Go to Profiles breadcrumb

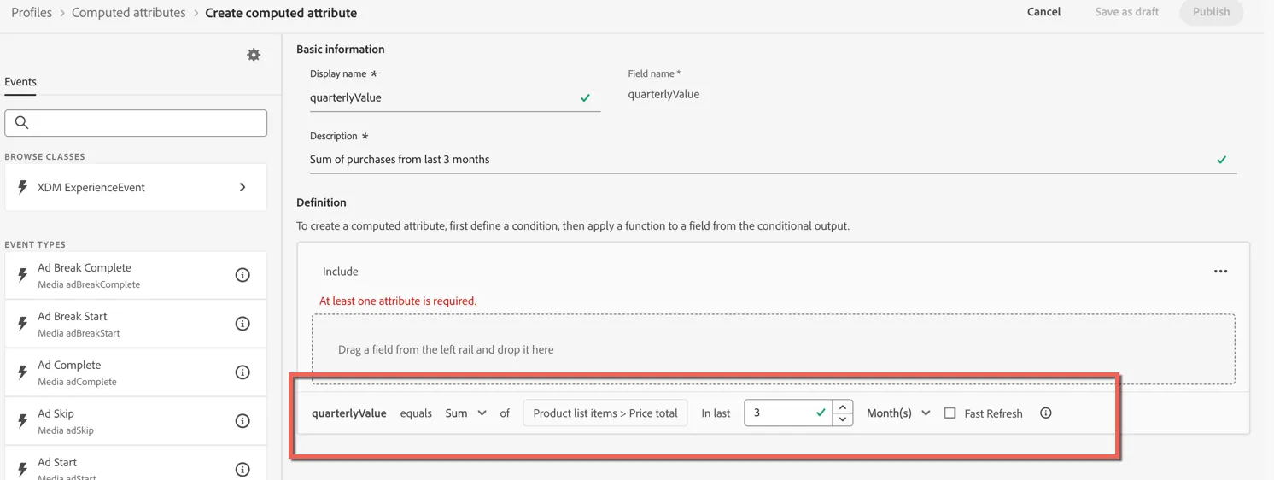[32, 13]
